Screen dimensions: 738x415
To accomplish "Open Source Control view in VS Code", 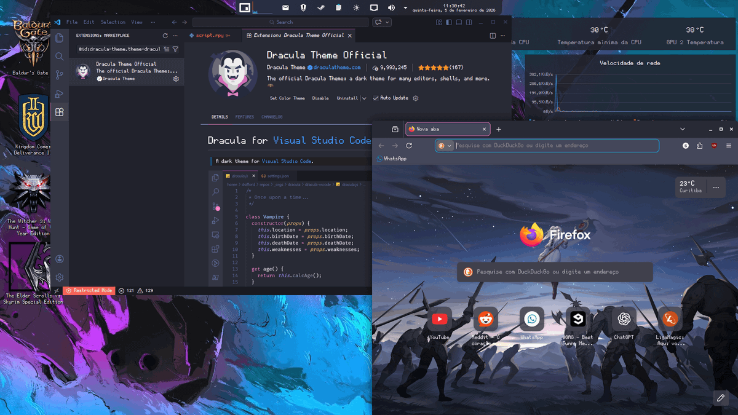I will coord(60,75).
